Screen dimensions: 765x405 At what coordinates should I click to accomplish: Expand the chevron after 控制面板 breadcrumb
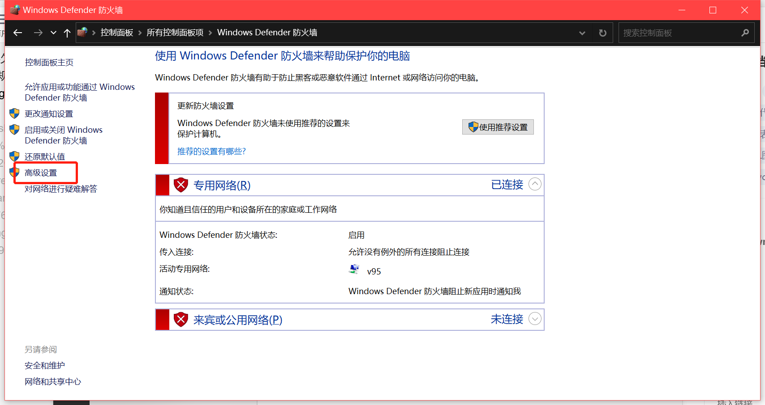140,33
